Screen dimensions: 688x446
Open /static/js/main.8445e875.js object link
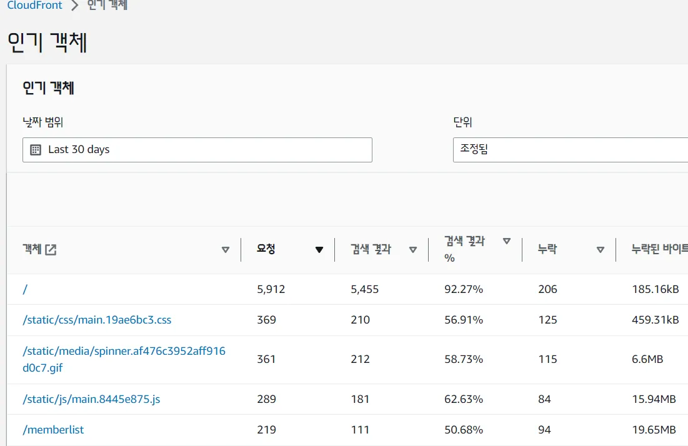click(91, 399)
